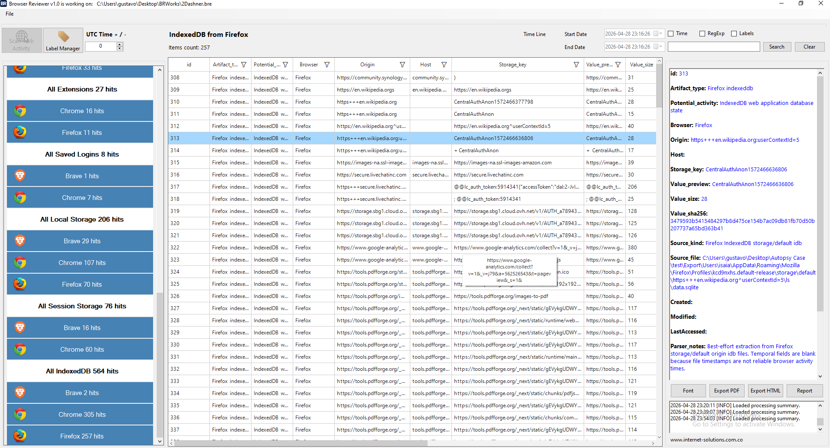The width and height of the screenshot is (830, 448).
Task: Click the Search button
Action: 777,47
